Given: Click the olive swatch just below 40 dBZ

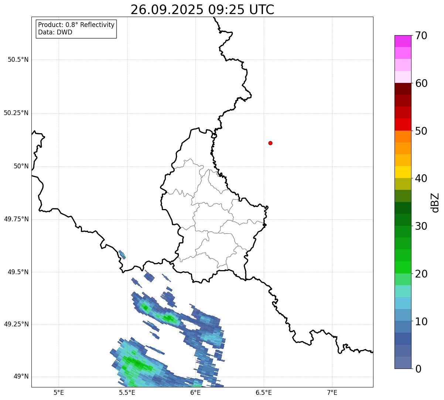Looking at the screenshot, I should click(403, 184).
